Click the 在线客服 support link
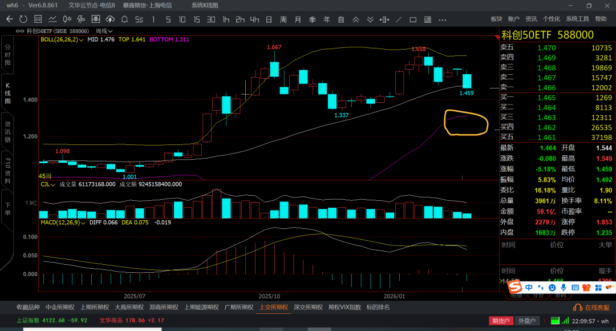The image size is (616, 331). click(593, 307)
